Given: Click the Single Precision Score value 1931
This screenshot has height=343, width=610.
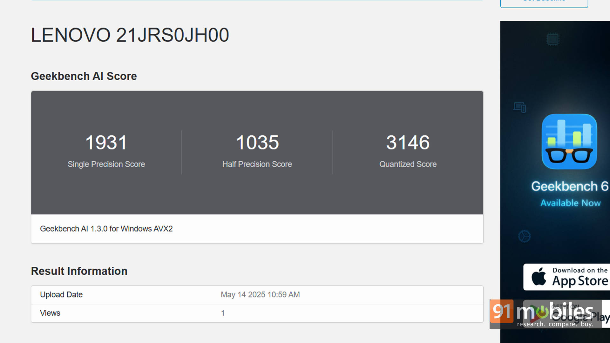Looking at the screenshot, I should tap(106, 142).
